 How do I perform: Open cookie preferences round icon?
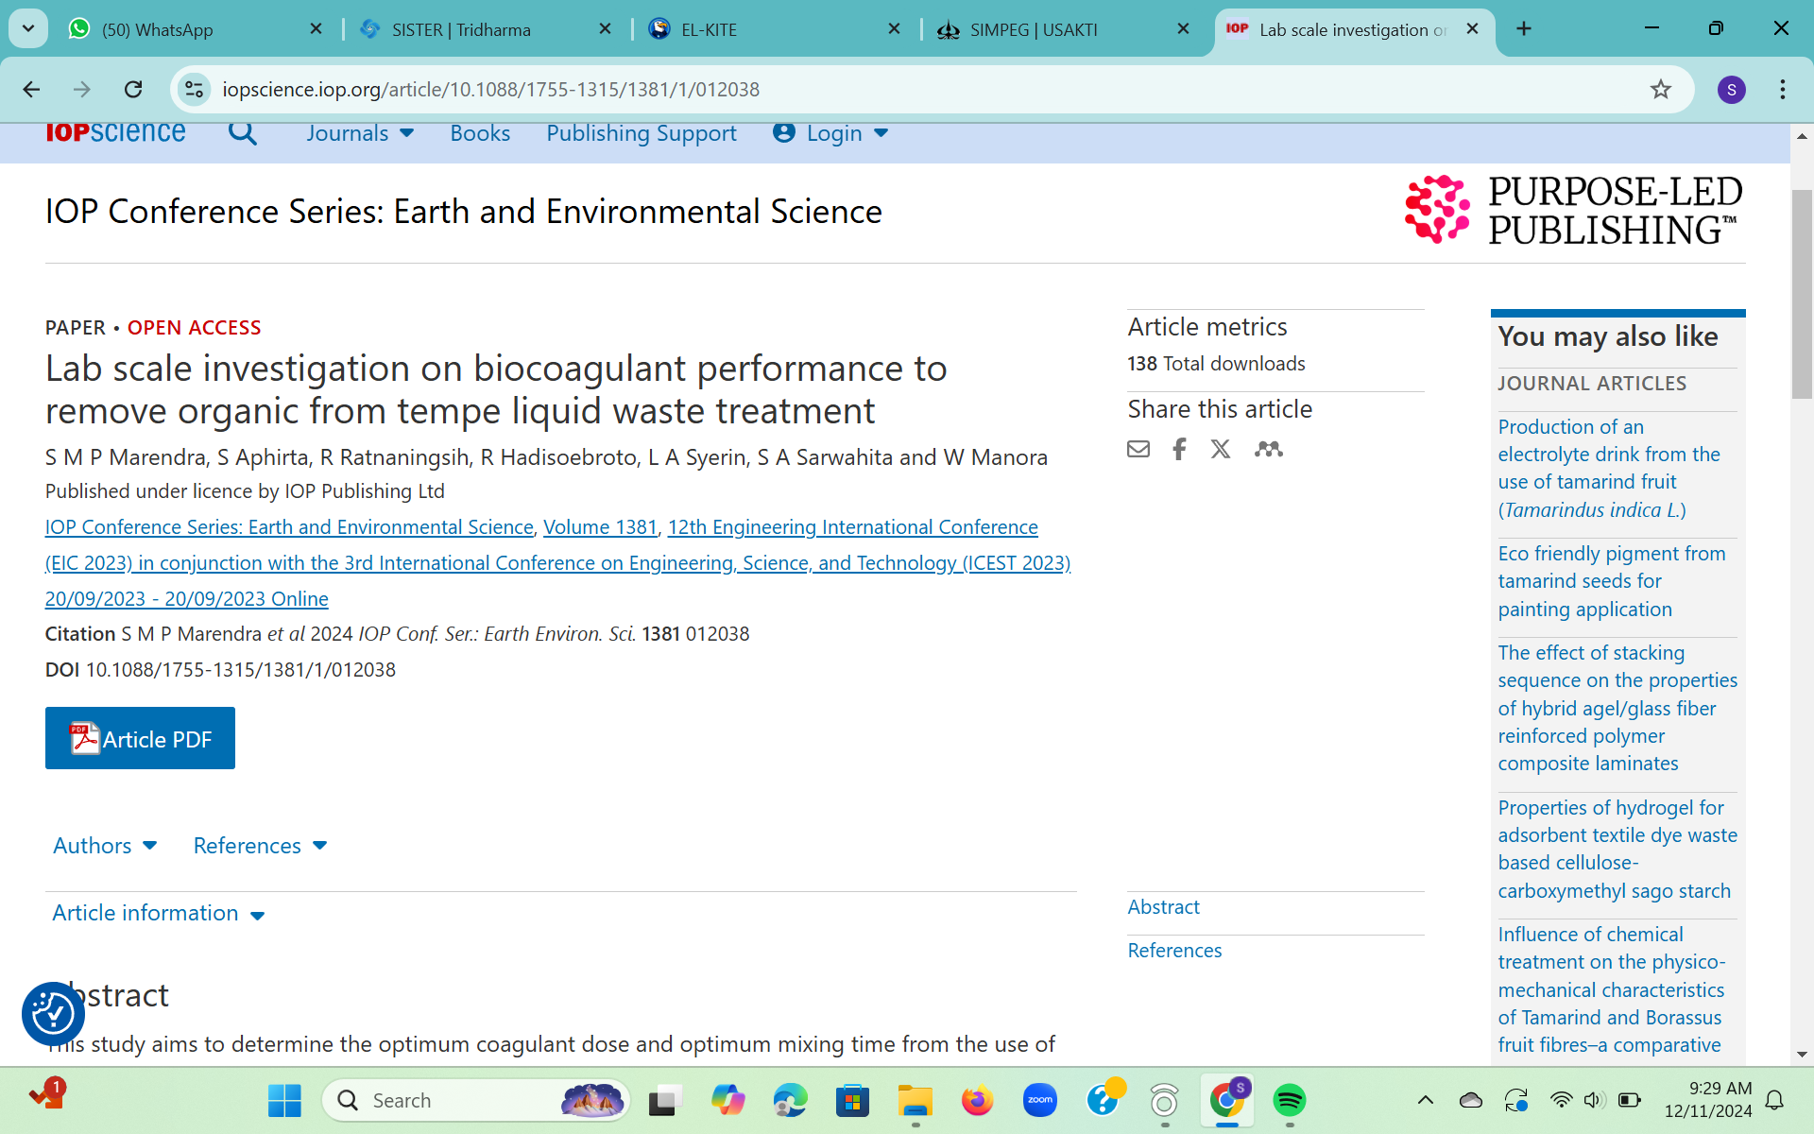pyautogui.click(x=53, y=1013)
